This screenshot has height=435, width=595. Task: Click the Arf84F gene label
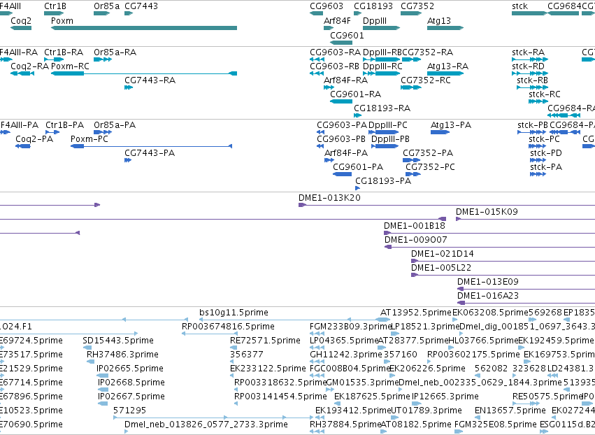point(337,21)
